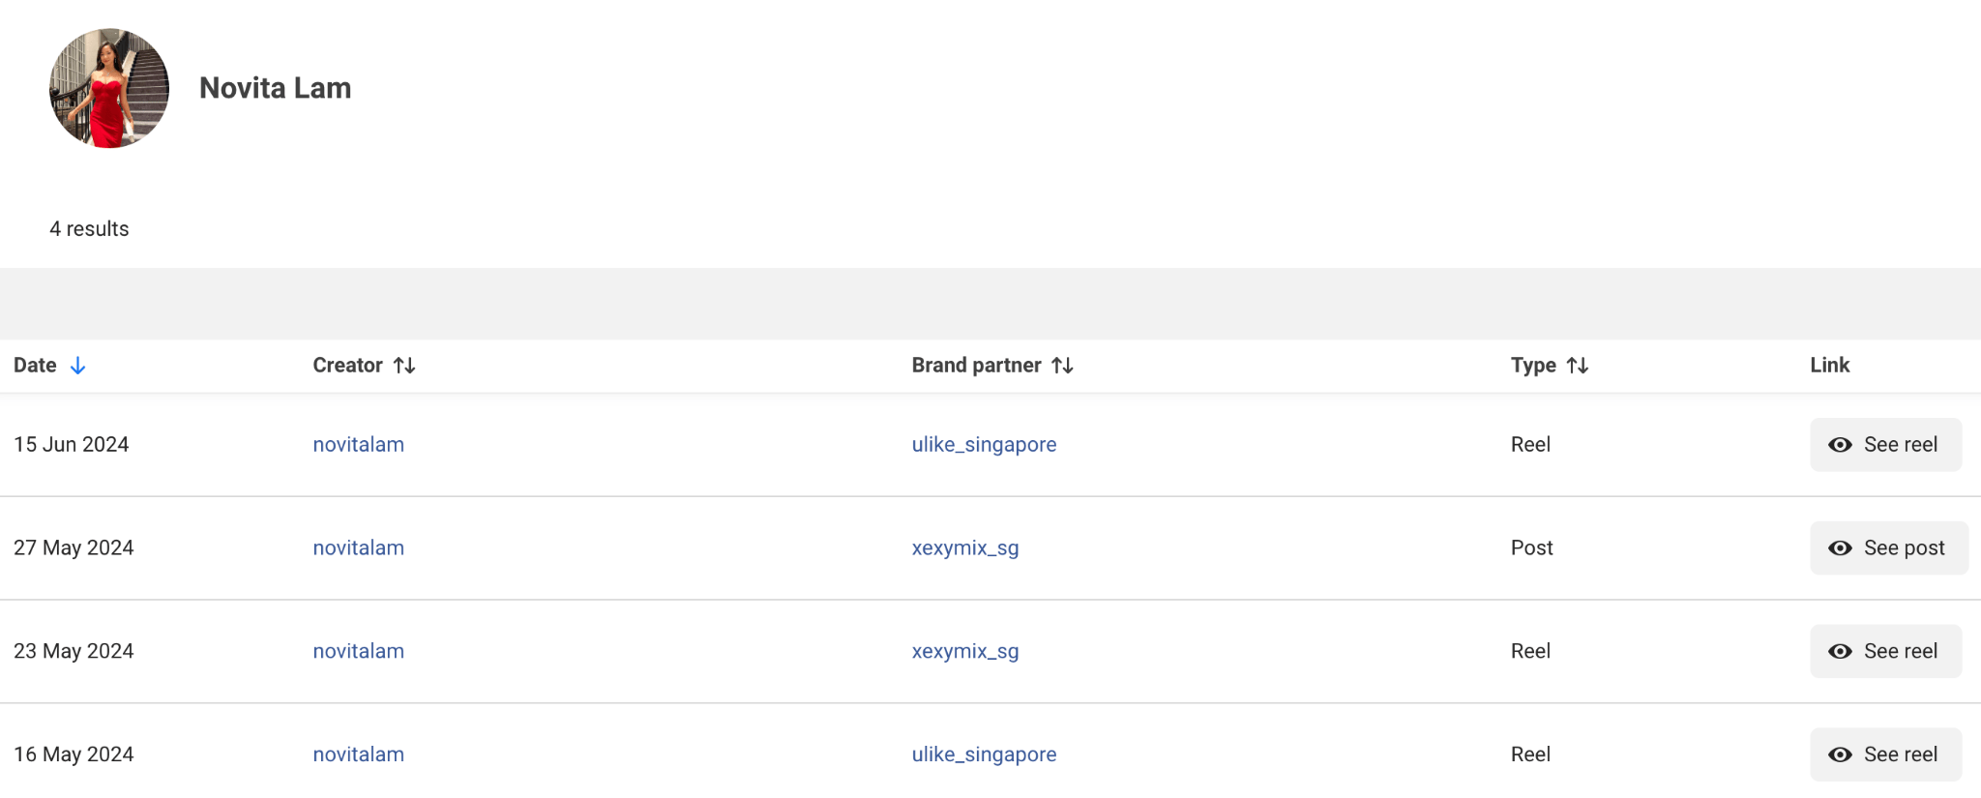Click the sort icon next to Type header
The image size is (1981, 798).
[1579, 366]
